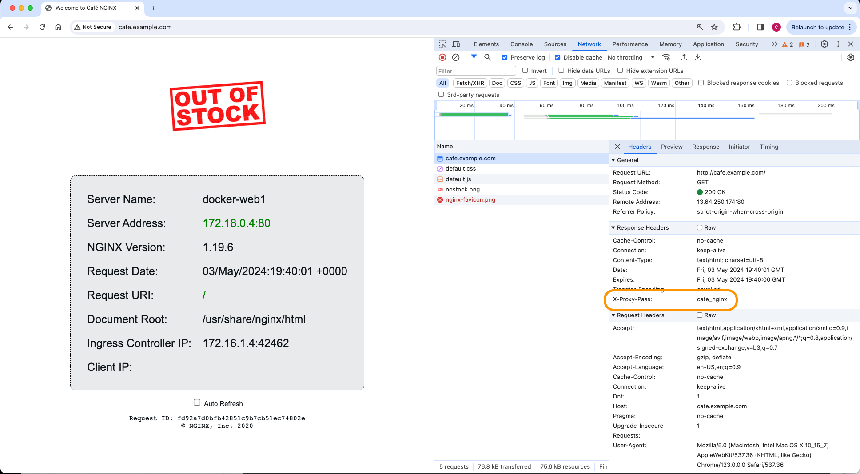The height and width of the screenshot is (474, 860).
Task: Select the Fetch/XHR filter button
Action: coord(470,83)
